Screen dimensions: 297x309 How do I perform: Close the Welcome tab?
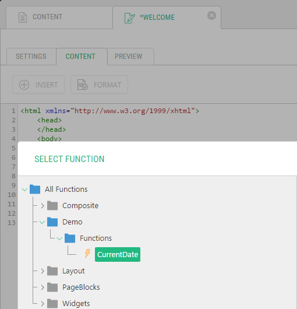click(x=211, y=15)
